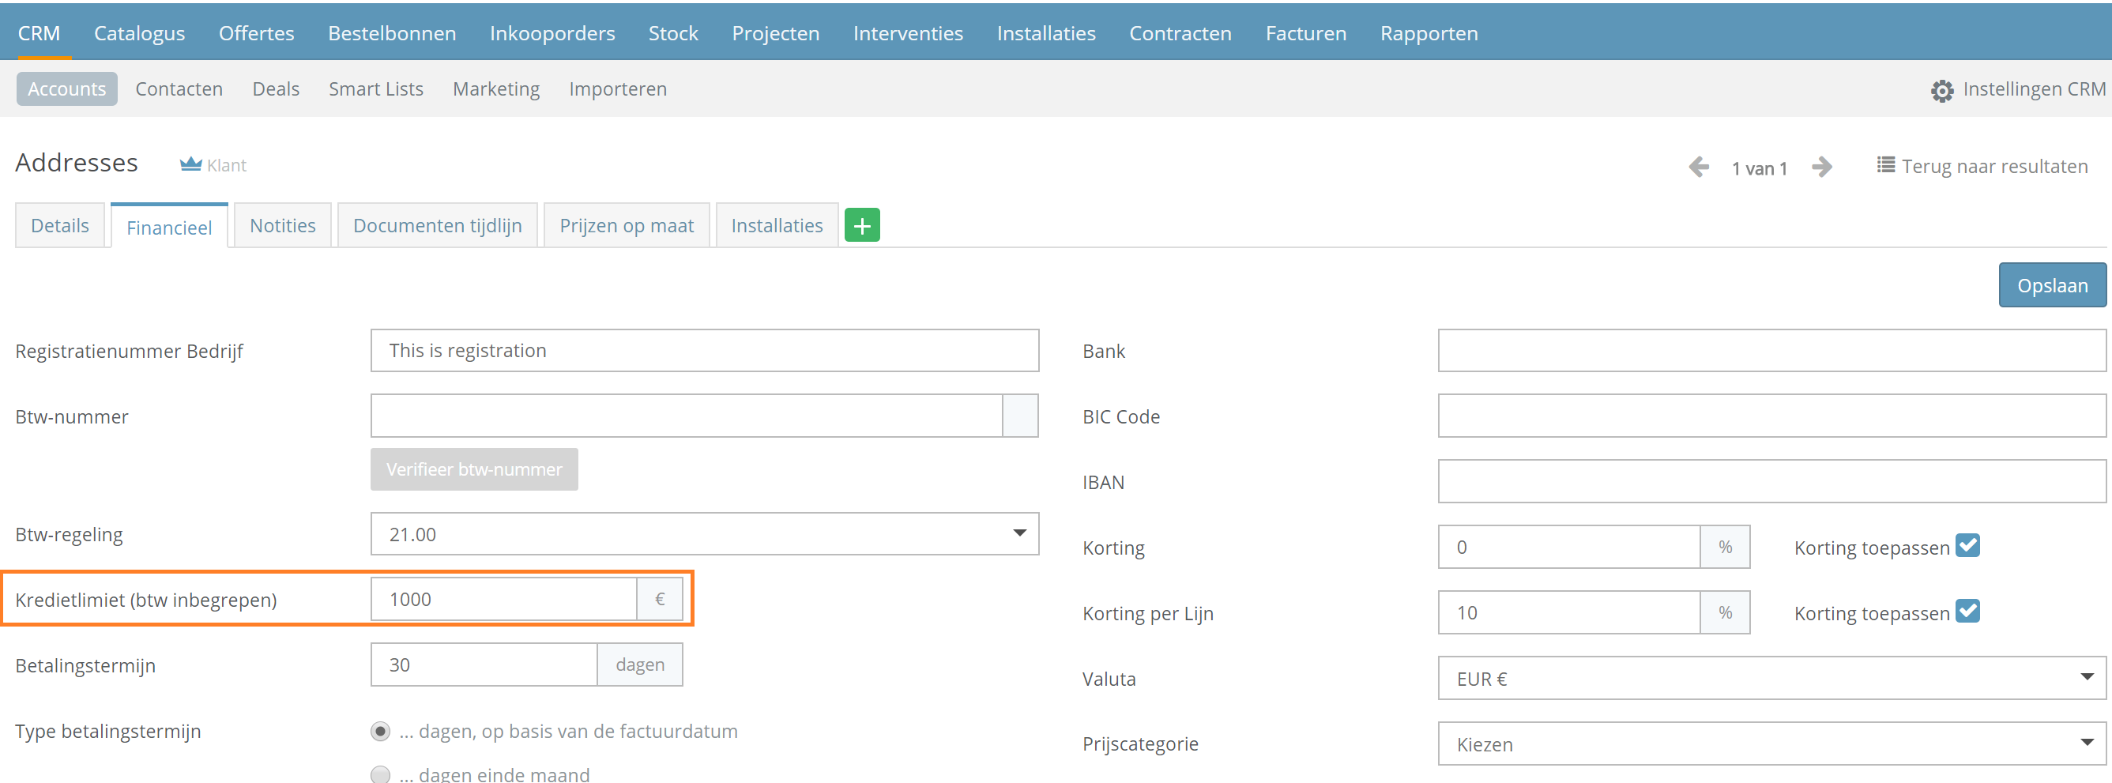Click the Bank input field
2112x783 pixels.
pos(1771,350)
